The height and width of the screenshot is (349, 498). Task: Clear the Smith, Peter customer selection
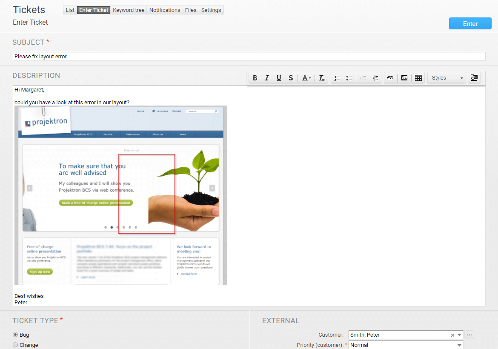452,335
